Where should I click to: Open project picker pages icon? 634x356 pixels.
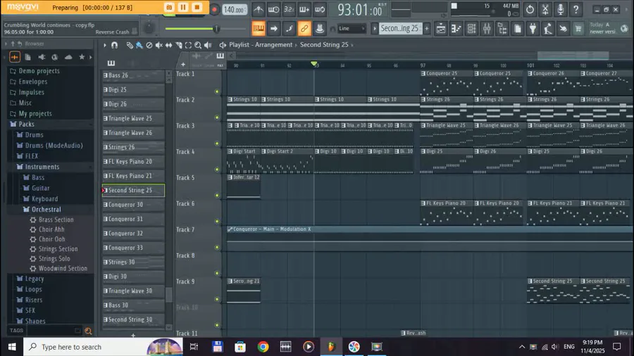coord(518,29)
